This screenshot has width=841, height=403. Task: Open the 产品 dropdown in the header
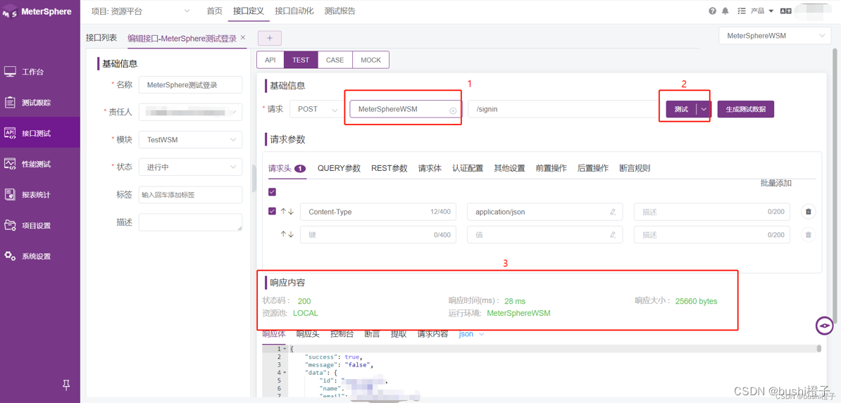point(761,11)
